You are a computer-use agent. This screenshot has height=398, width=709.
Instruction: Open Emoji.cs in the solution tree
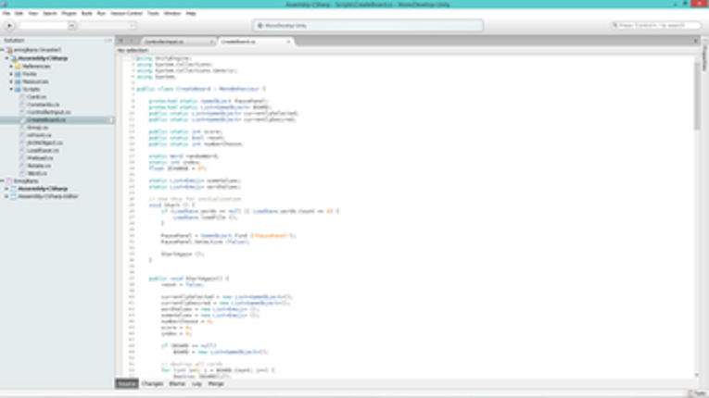37,128
